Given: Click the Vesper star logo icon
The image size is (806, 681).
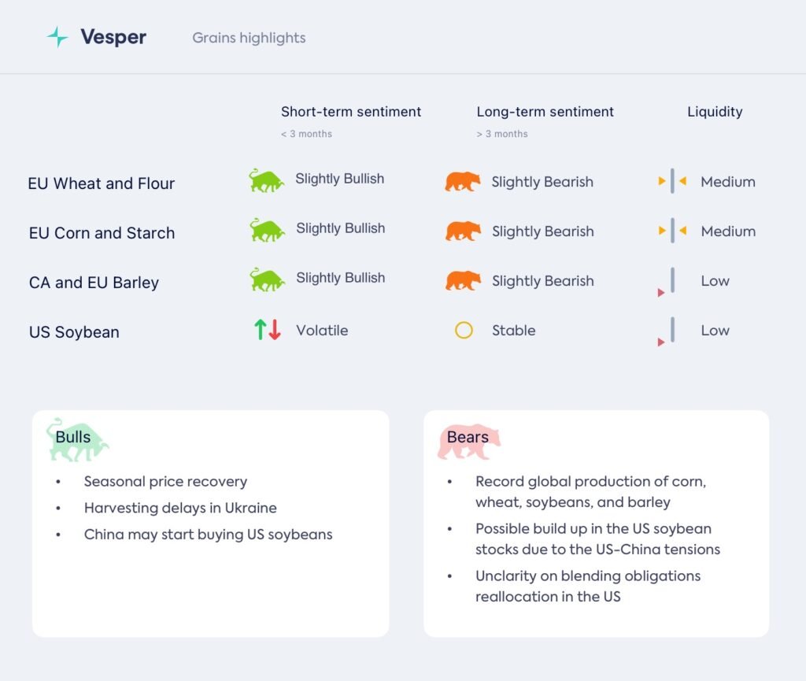Looking at the screenshot, I should (x=57, y=37).
